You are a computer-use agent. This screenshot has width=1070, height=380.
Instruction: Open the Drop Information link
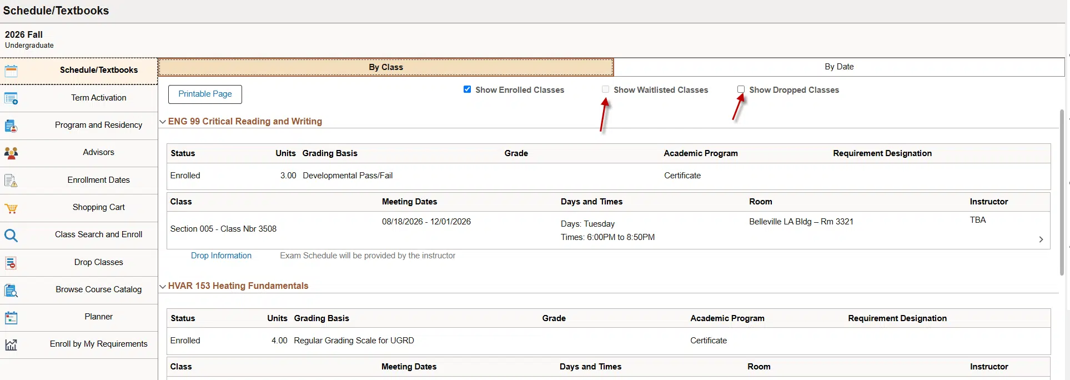pos(221,256)
